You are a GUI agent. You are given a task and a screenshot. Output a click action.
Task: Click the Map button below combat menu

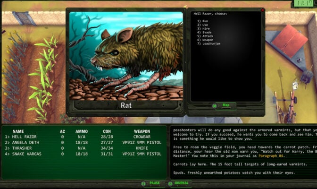[x=225, y=105]
